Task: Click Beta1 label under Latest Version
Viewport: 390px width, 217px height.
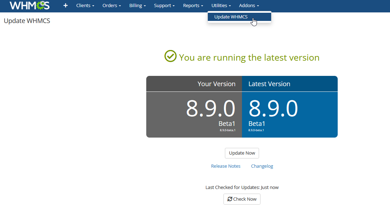Action: 257,124
